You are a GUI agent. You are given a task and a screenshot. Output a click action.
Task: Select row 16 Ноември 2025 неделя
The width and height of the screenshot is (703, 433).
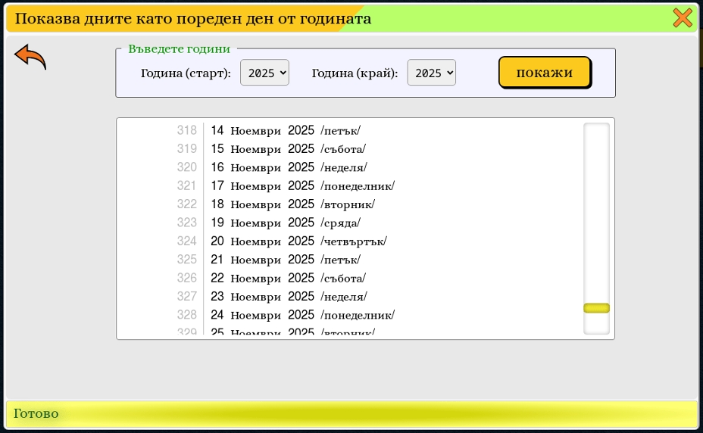point(289,167)
